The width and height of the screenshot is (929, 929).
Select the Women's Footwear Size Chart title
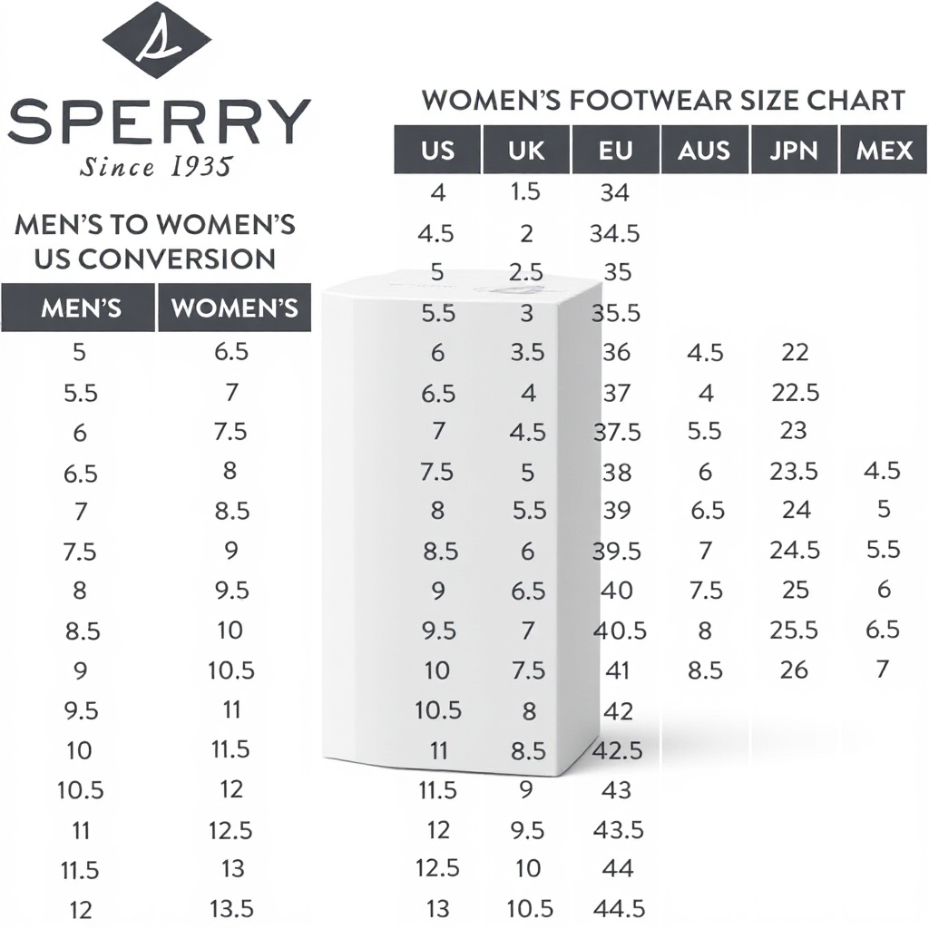point(663,100)
